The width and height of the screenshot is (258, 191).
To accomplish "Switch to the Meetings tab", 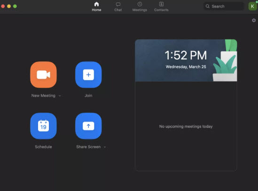I will pos(140,7).
